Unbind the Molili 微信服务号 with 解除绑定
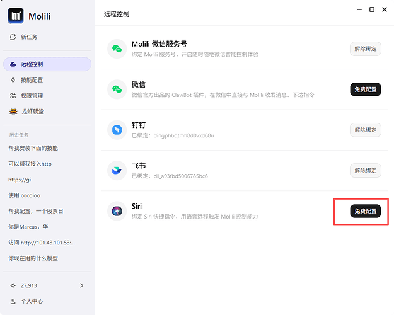This screenshot has height=315, width=394. coord(366,49)
